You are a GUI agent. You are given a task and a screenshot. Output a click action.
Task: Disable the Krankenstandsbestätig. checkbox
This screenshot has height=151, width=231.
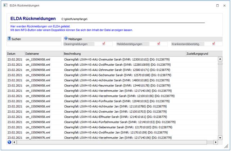[214, 44]
